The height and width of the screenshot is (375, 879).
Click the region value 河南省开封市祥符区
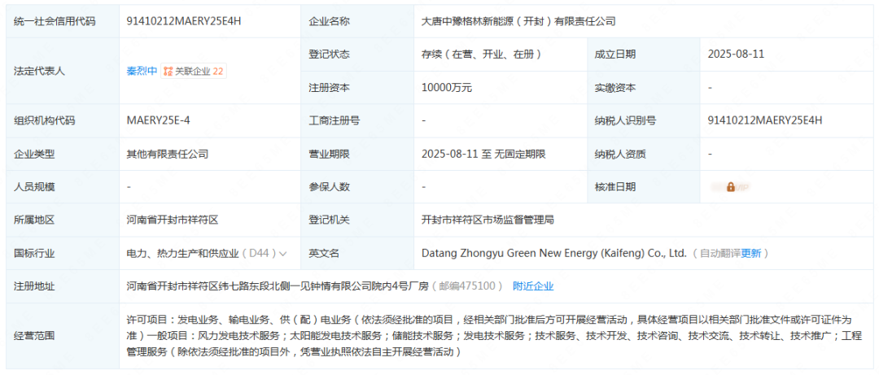click(173, 220)
